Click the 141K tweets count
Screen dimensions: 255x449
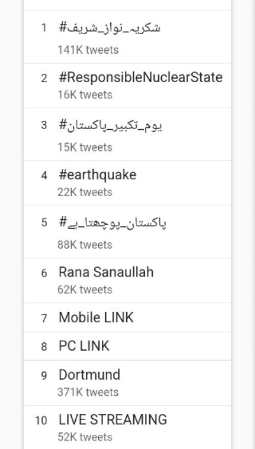point(88,50)
